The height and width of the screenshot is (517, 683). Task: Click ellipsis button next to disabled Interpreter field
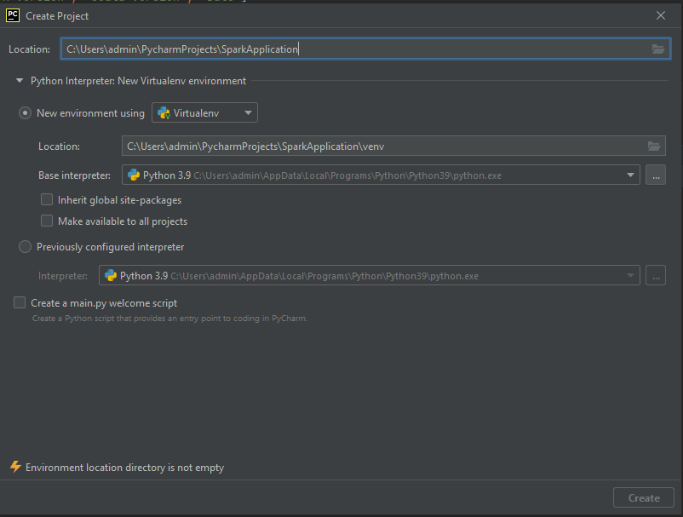(655, 276)
